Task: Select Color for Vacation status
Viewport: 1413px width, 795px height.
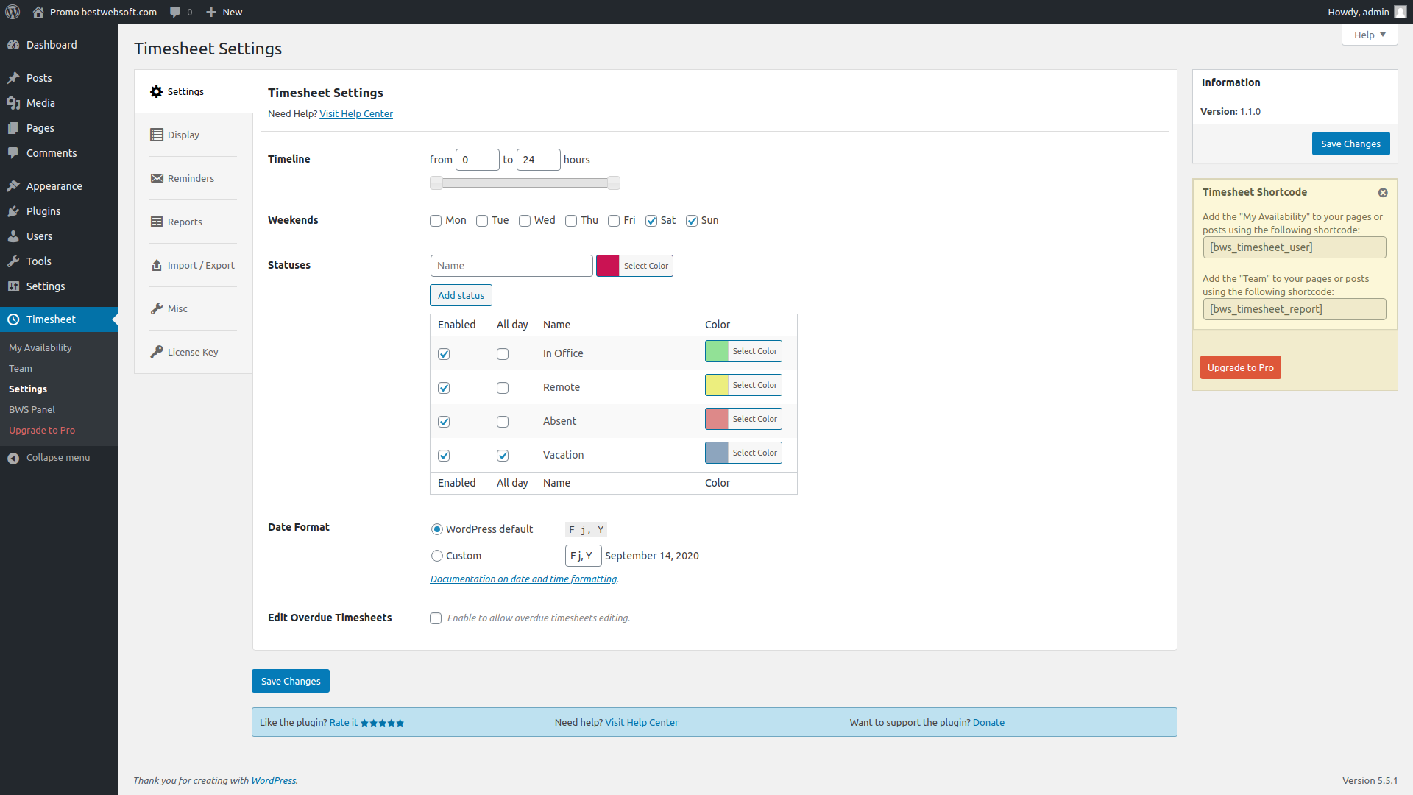Action: click(743, 453)
